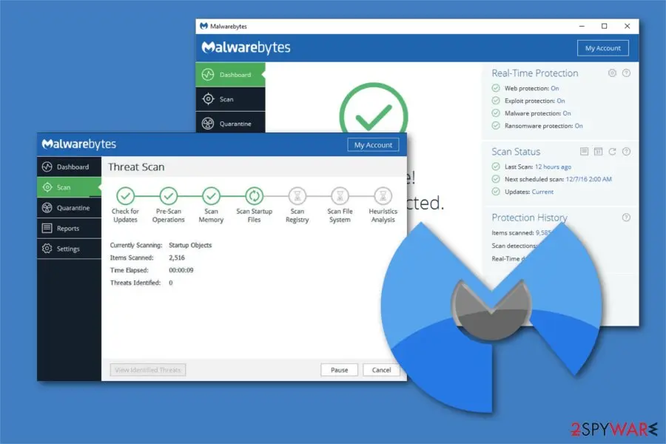This screenshot has width=666, height=444.
Task: Click the Malwarebytes logo in back window header
Action: tap(246, 47)
